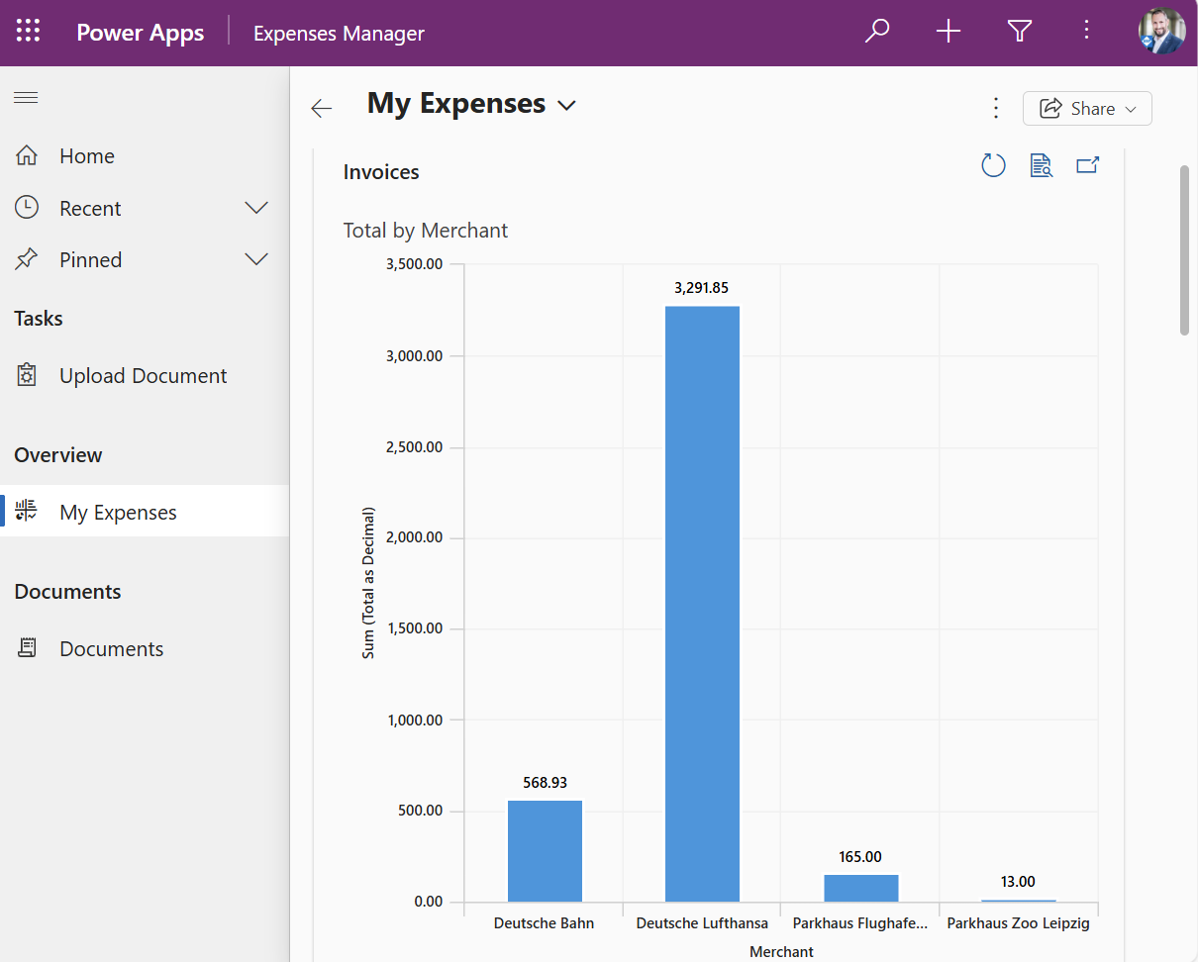Expand the Invoices chart to full view

point(1087,165)
